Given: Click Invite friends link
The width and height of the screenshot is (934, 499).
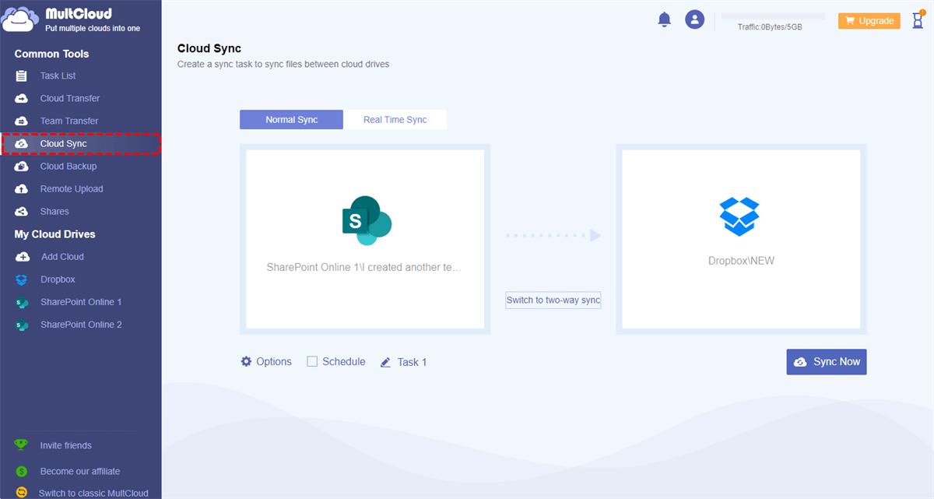Looking at the screenshot, I should (x=66, y=445).
